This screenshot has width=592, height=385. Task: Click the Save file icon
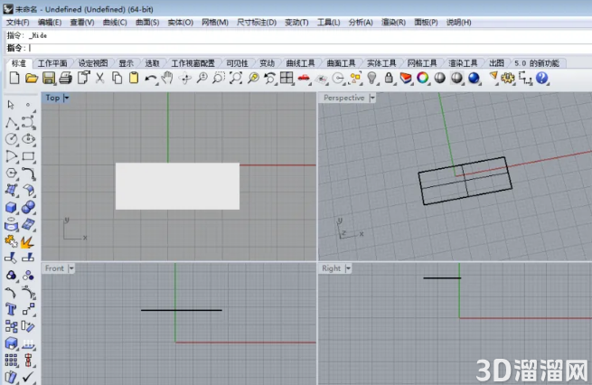pyautogui.click(x=49, y=78)
